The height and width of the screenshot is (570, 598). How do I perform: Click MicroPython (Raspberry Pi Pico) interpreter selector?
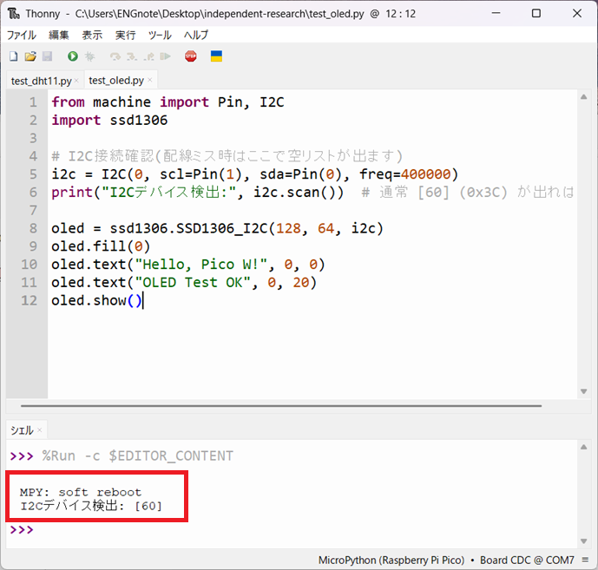[x=391, y=560]
